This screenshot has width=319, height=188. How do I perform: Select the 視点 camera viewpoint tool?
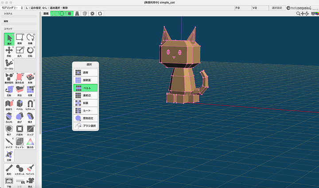point(30,182)
